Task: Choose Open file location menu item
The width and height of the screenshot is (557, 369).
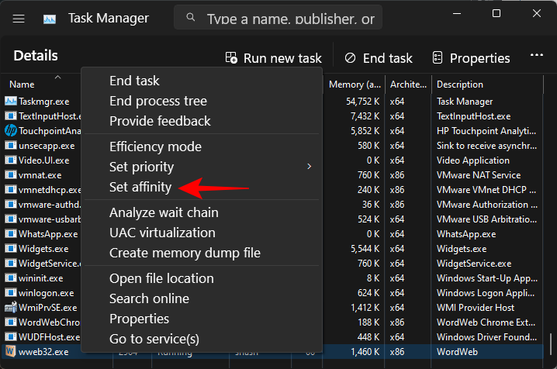Action: click(161, 278)
